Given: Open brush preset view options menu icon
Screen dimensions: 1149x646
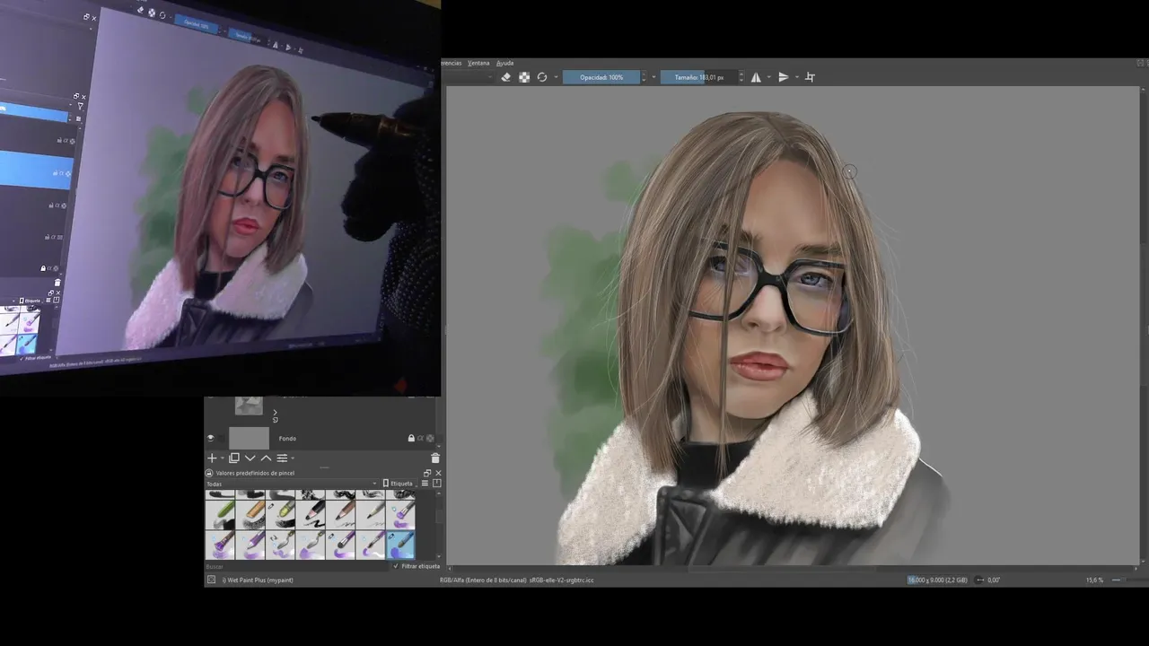Looking at the screenshot, I should click(x=425, y=484).
